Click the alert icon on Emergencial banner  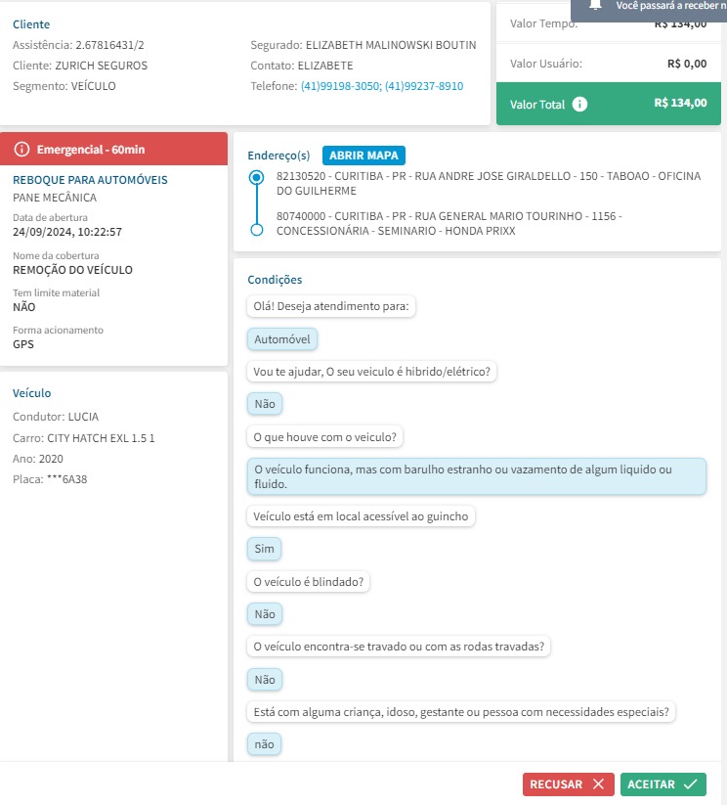22,149
